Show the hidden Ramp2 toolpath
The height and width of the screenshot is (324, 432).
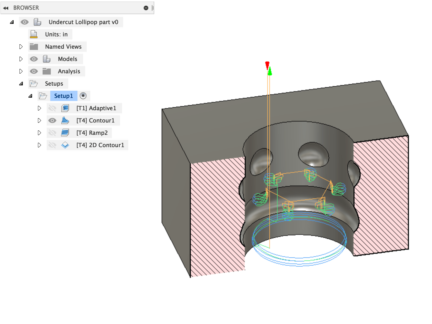[53, 133]
